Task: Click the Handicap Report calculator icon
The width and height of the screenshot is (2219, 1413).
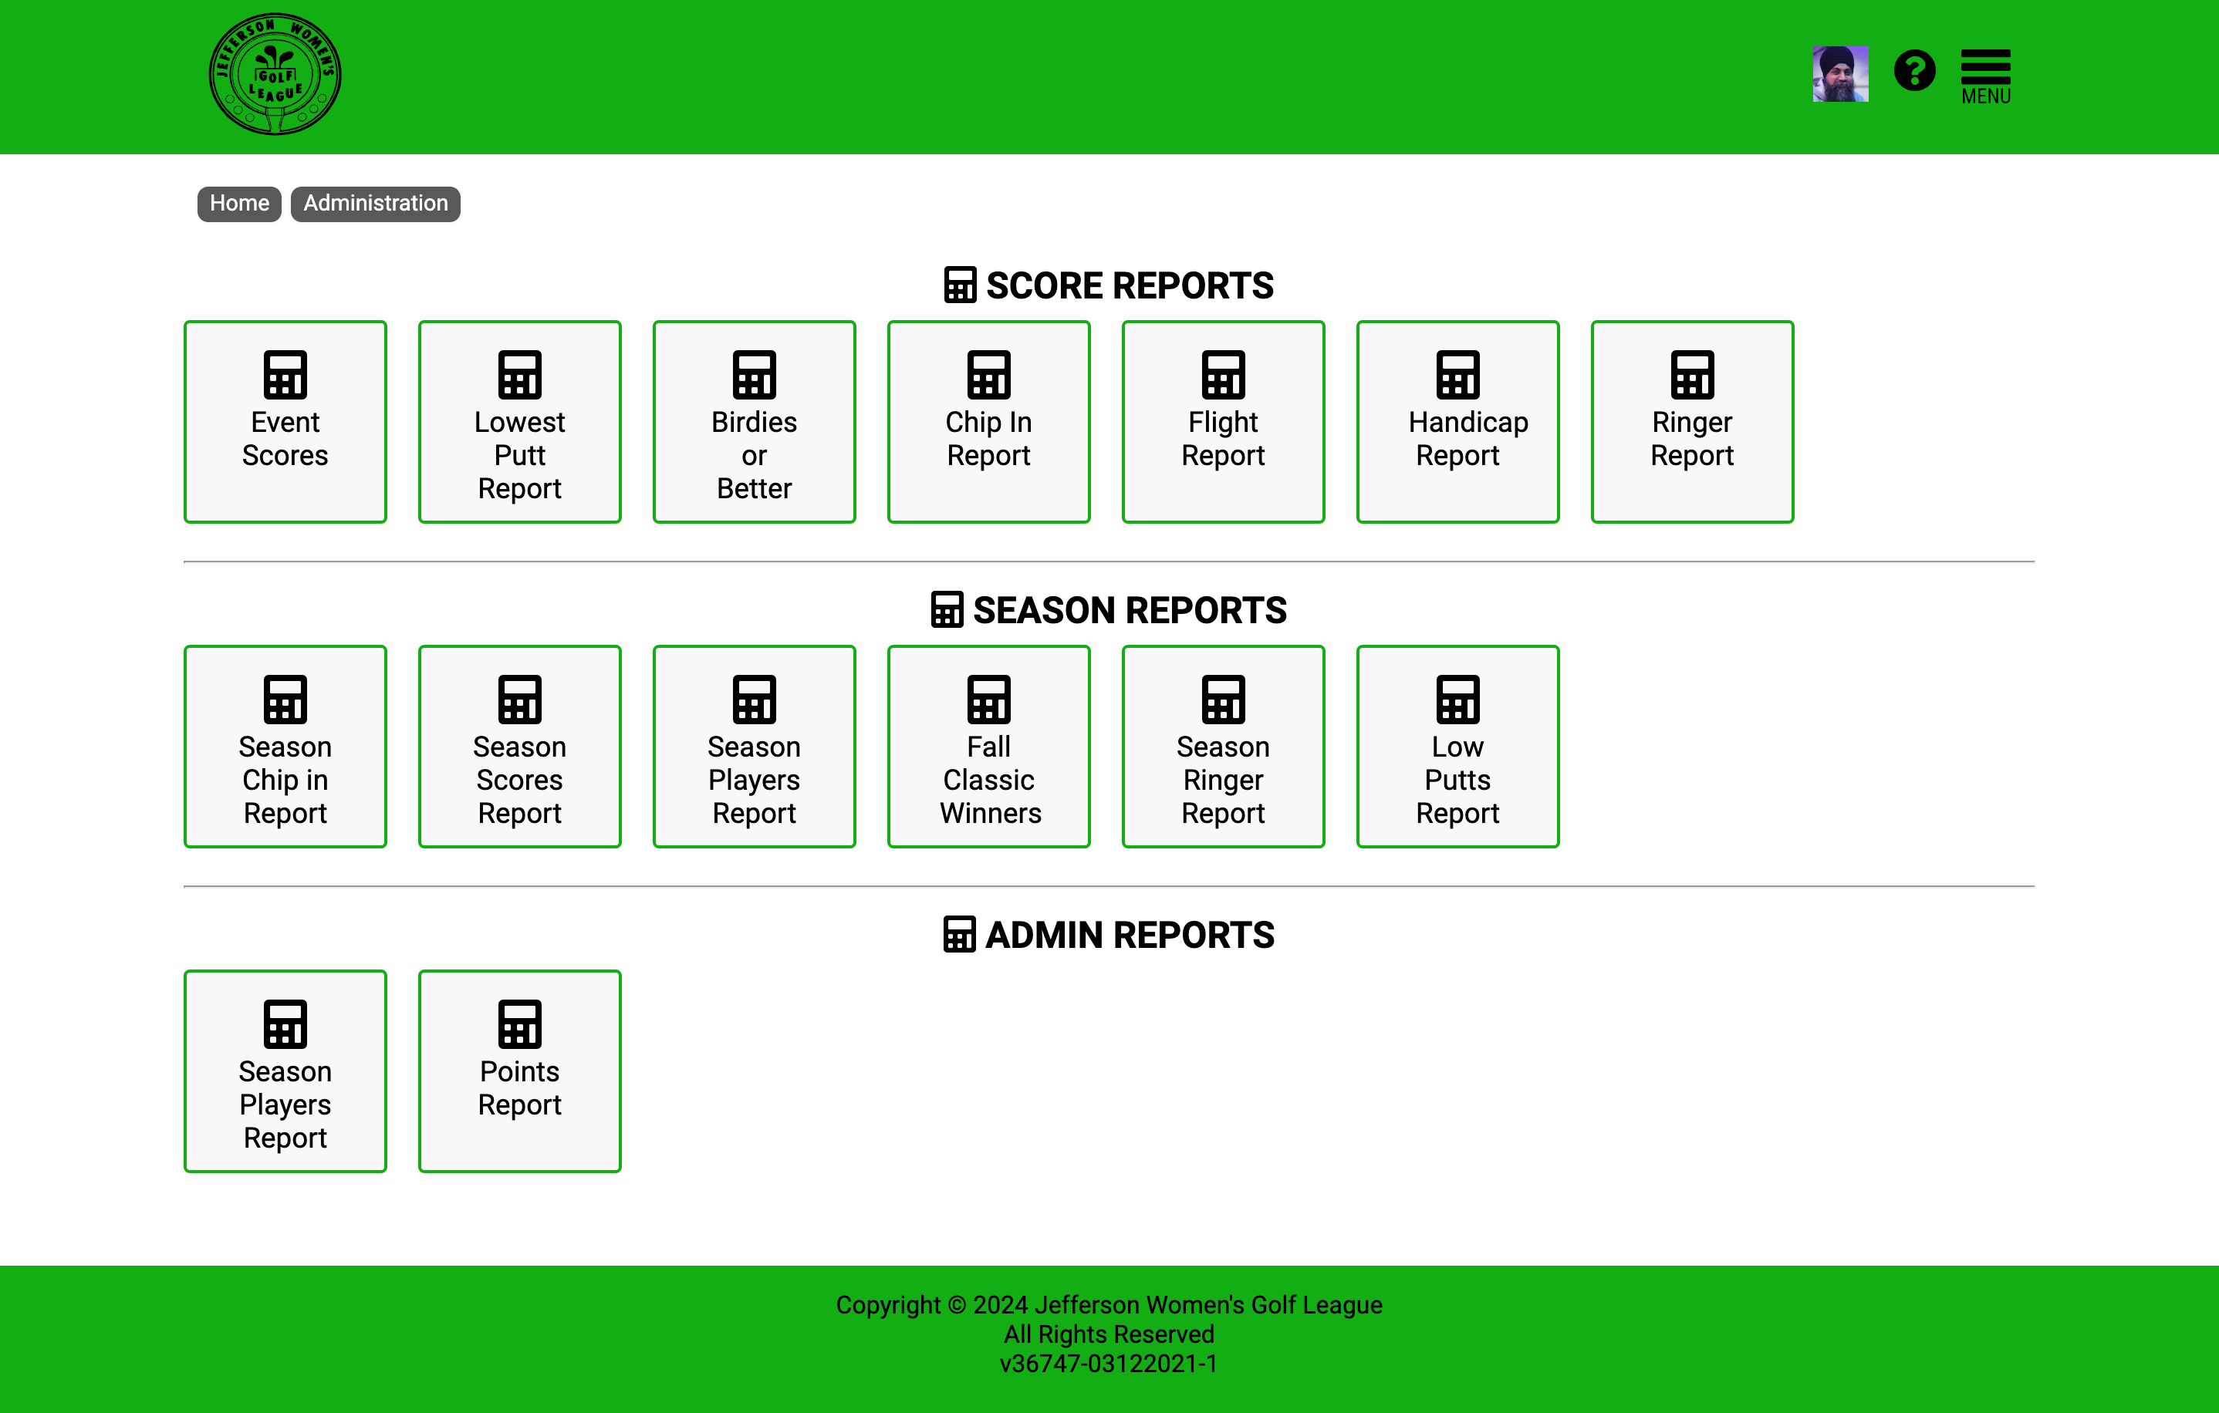Action: [x=1457, y=375]
